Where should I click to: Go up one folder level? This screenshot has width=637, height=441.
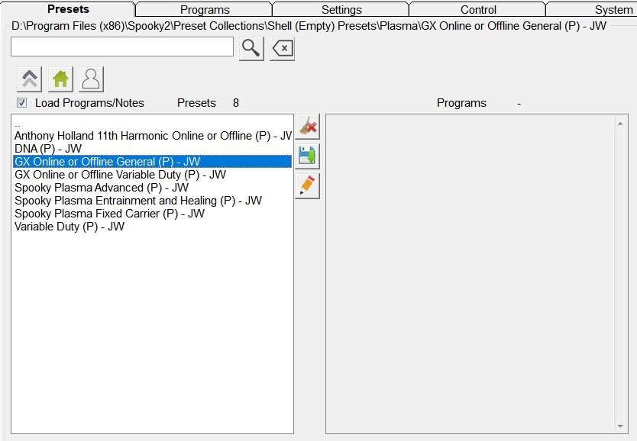point(30,79)
